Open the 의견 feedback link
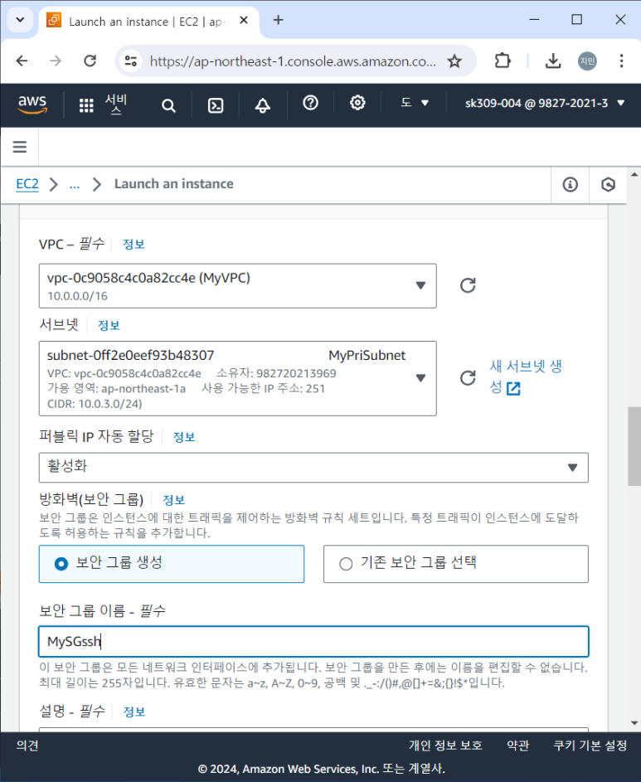This screenshot has width=641, height=782. click(27, 746)
